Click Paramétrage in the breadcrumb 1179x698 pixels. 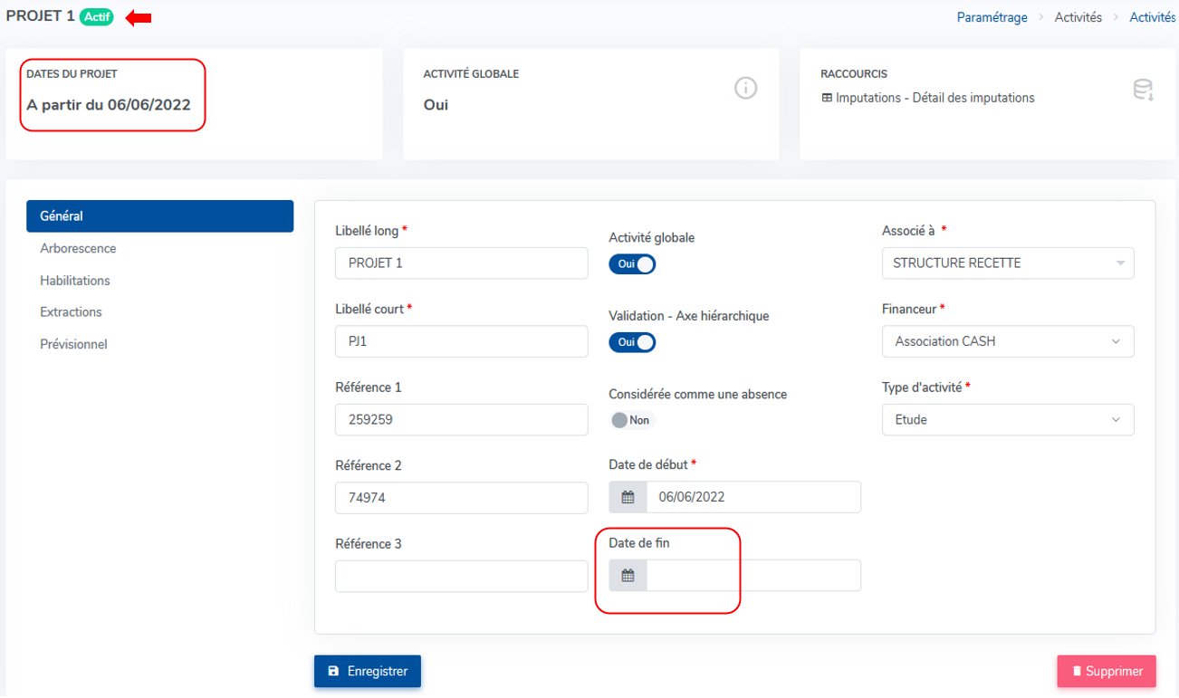(992, 17)
